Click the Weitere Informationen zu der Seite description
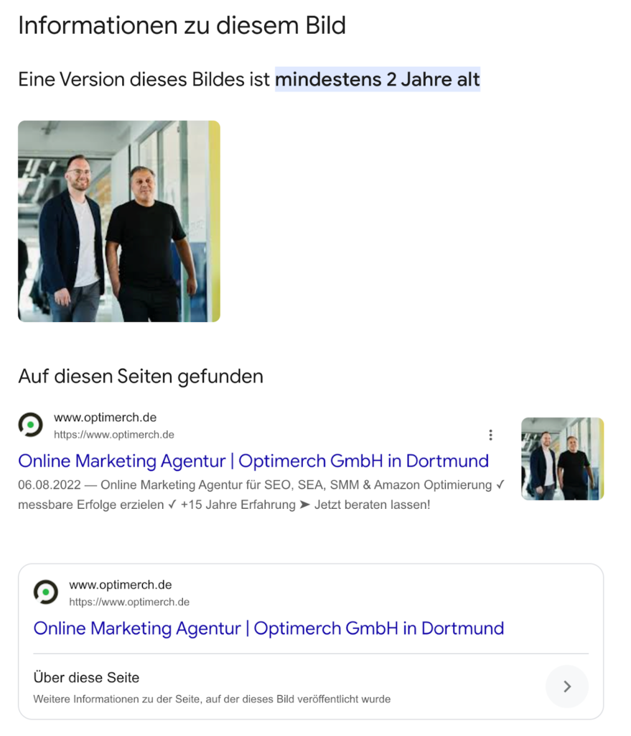 point(212,699)
